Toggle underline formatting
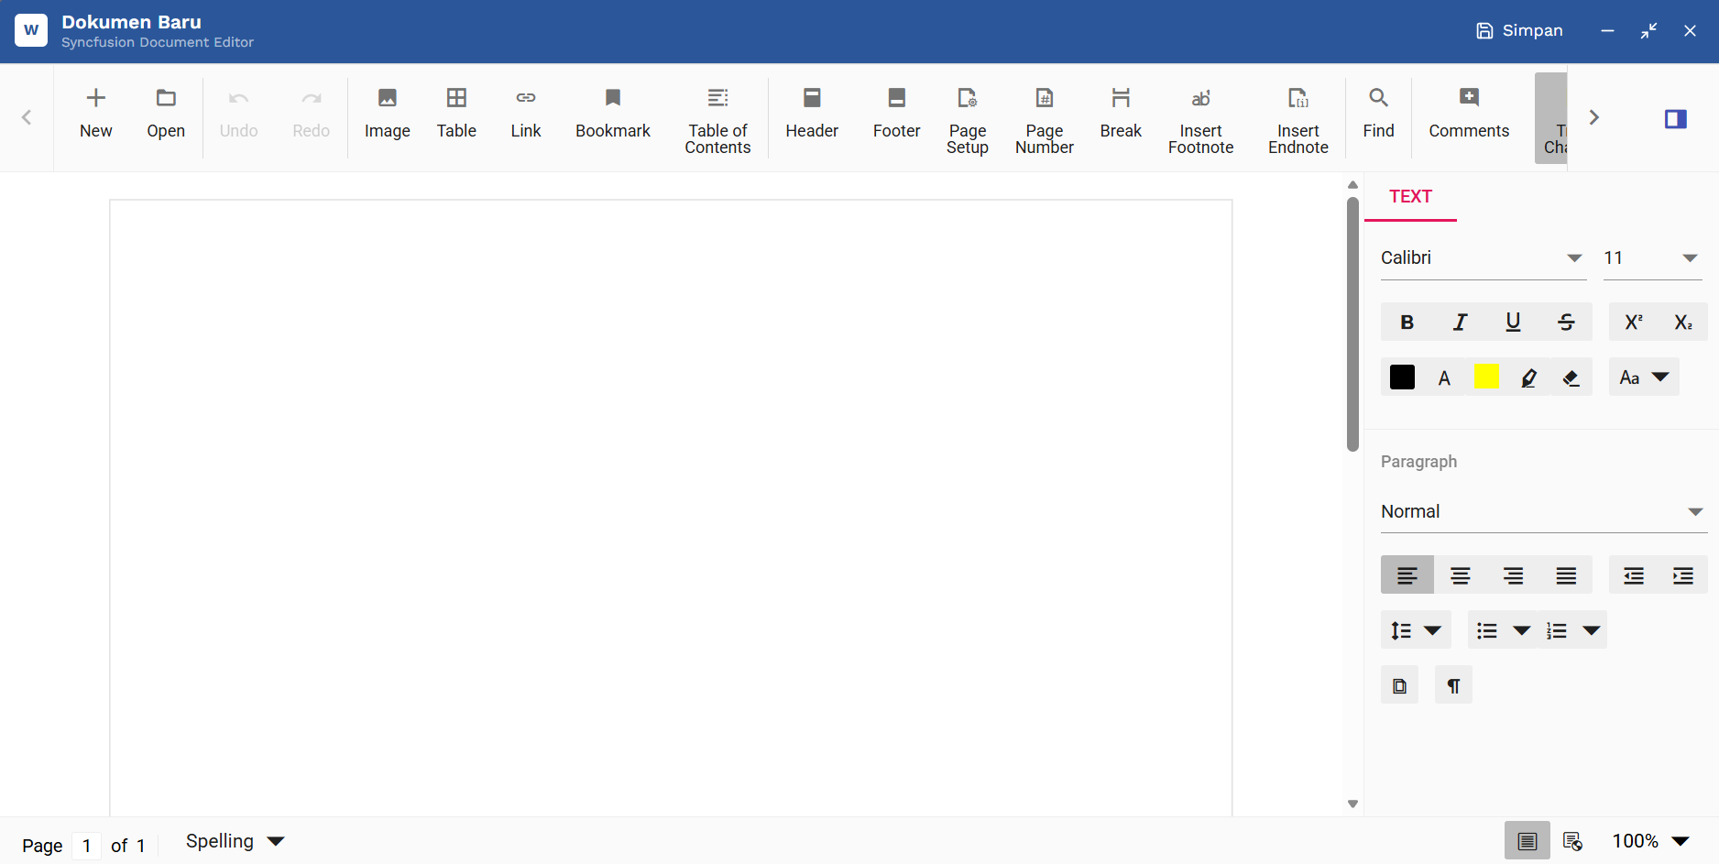Viewport: 1719px width, 864px height. tap(1513, 322)
